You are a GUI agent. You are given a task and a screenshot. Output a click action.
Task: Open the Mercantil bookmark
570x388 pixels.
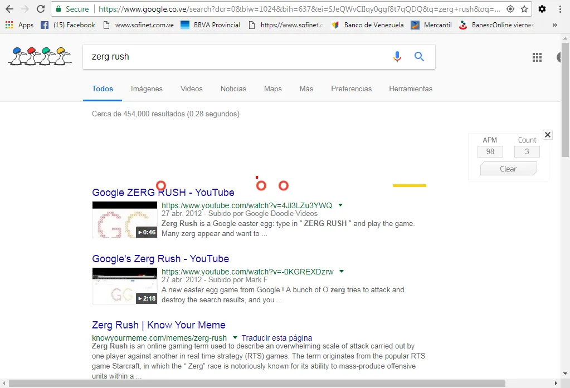coord(431,24)
